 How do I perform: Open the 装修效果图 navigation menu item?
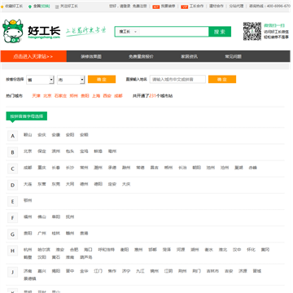91,57
